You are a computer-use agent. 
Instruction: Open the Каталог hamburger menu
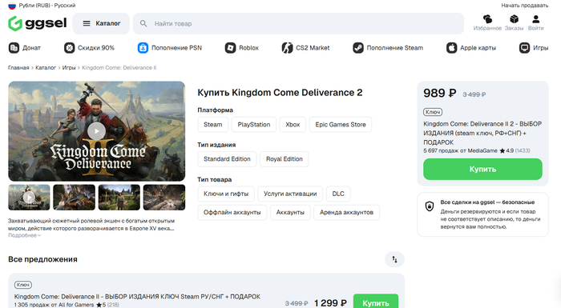point(101,23)
